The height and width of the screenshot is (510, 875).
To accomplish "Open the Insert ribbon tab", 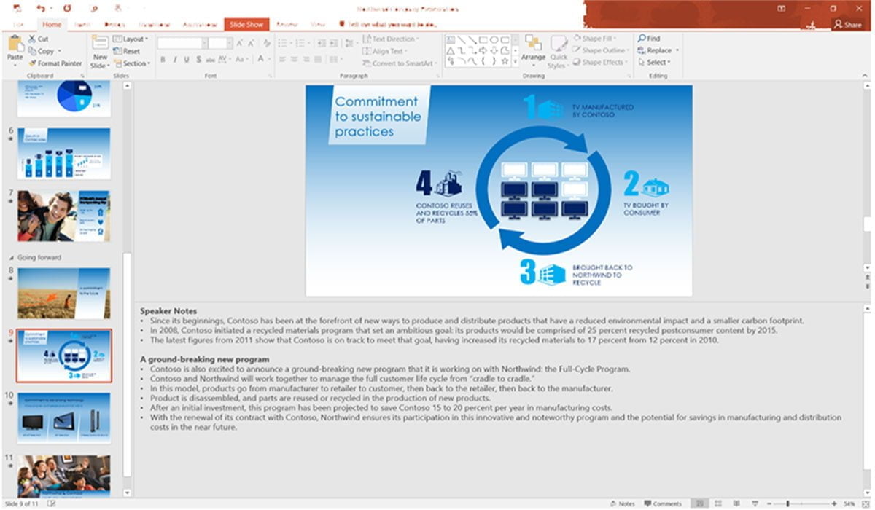I will point(82,24).
